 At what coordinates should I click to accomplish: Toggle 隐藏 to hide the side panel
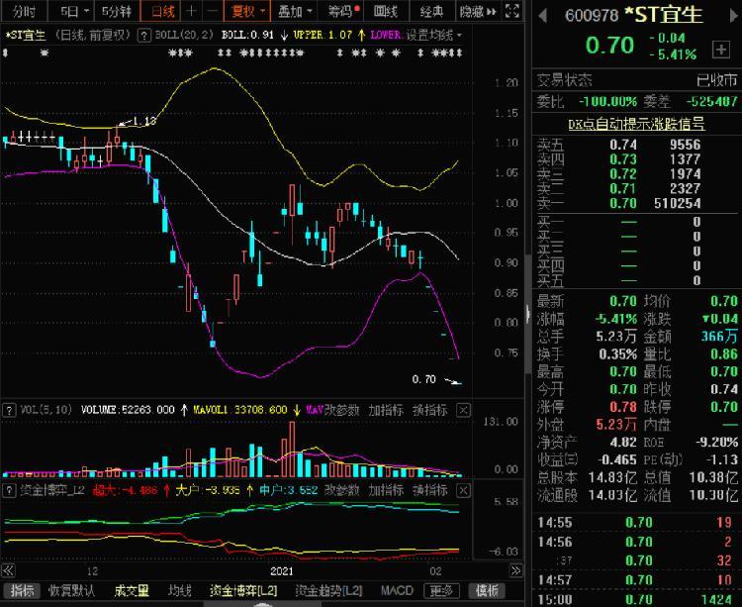point(478,11)
